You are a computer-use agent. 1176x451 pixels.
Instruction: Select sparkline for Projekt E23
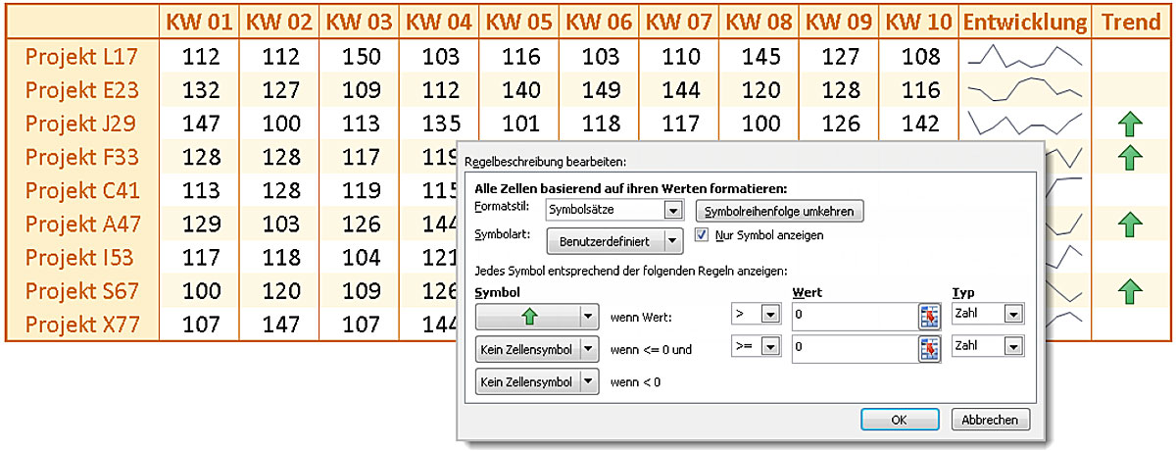pos(1025,90)
